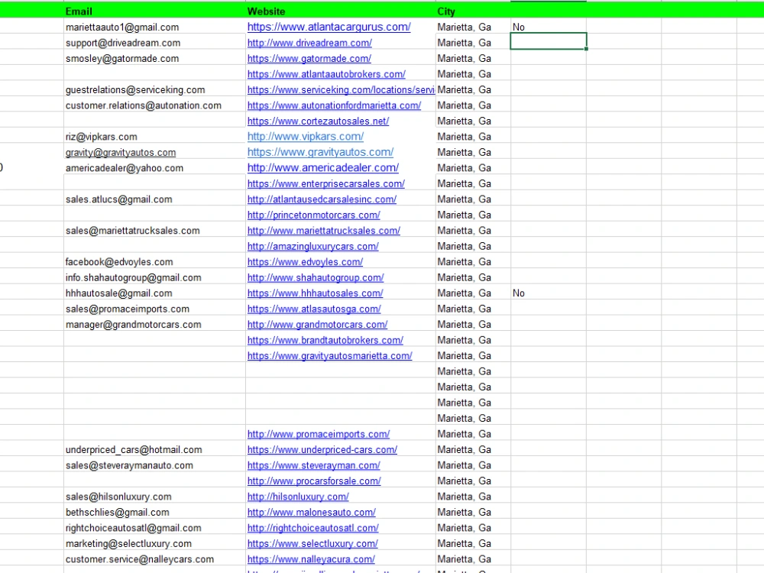764x573 pixels.
Task: Follow the gatormade.com hyperlink
Action: tap(309, 59)
